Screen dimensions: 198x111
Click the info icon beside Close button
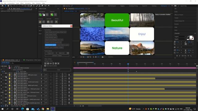pyautogui.click(x=45, y=70)
